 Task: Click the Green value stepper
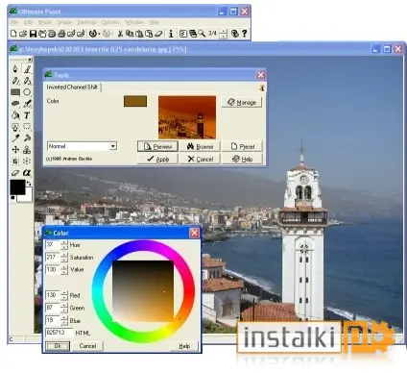coord(64,308)
